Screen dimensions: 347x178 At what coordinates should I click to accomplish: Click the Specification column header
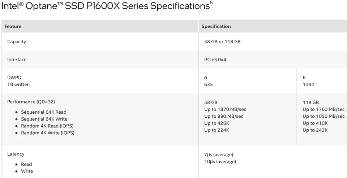(216, 26)
